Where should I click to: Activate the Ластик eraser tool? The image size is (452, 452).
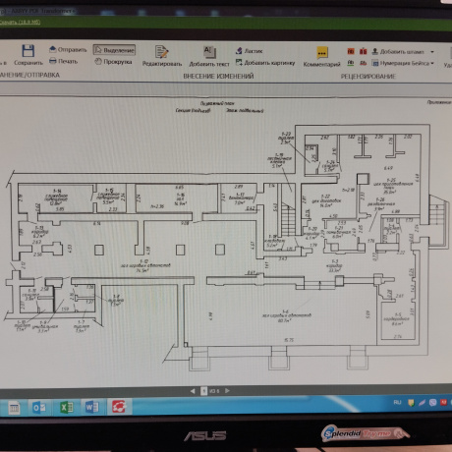coord(249,51)
